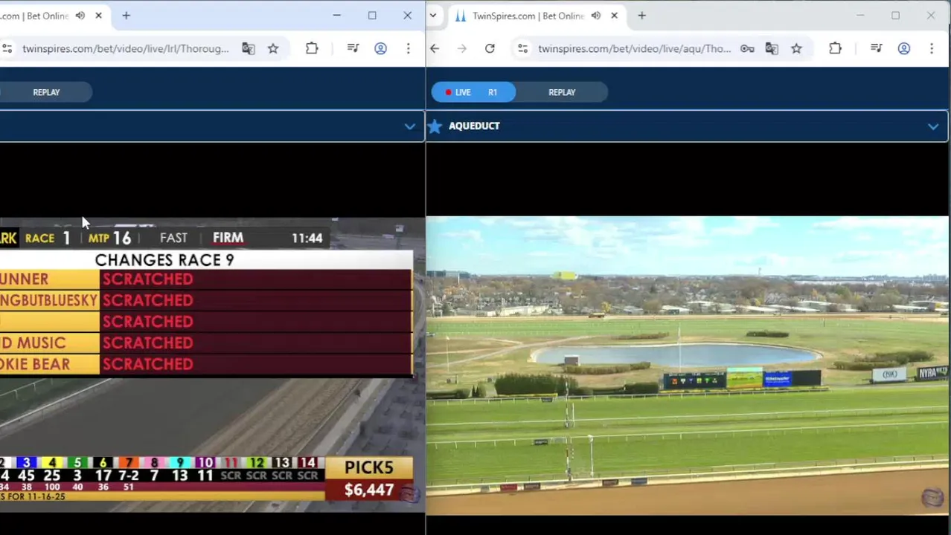The image size is (951, 535).
Task: Mute audio on the right window tab
Action: (x=595, y=16)
